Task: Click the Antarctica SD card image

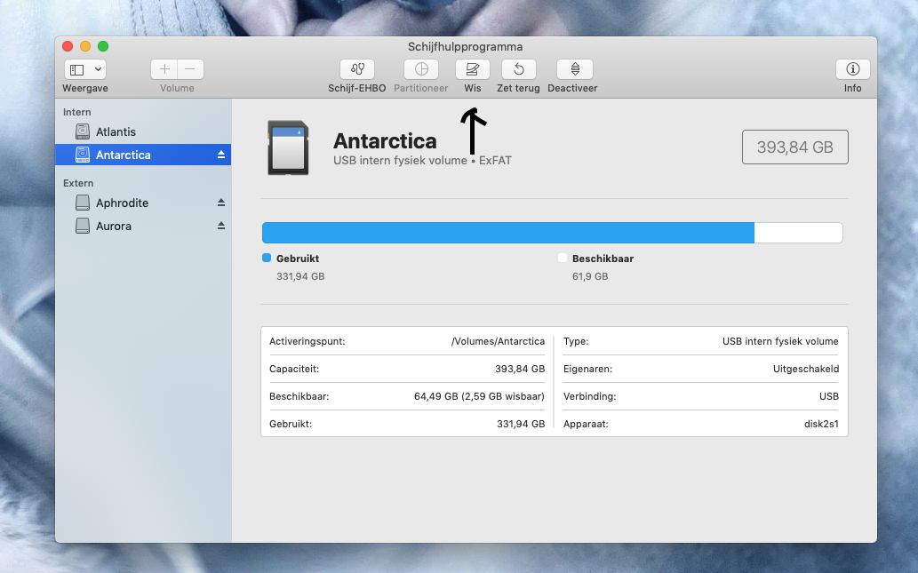Action: 288,147
